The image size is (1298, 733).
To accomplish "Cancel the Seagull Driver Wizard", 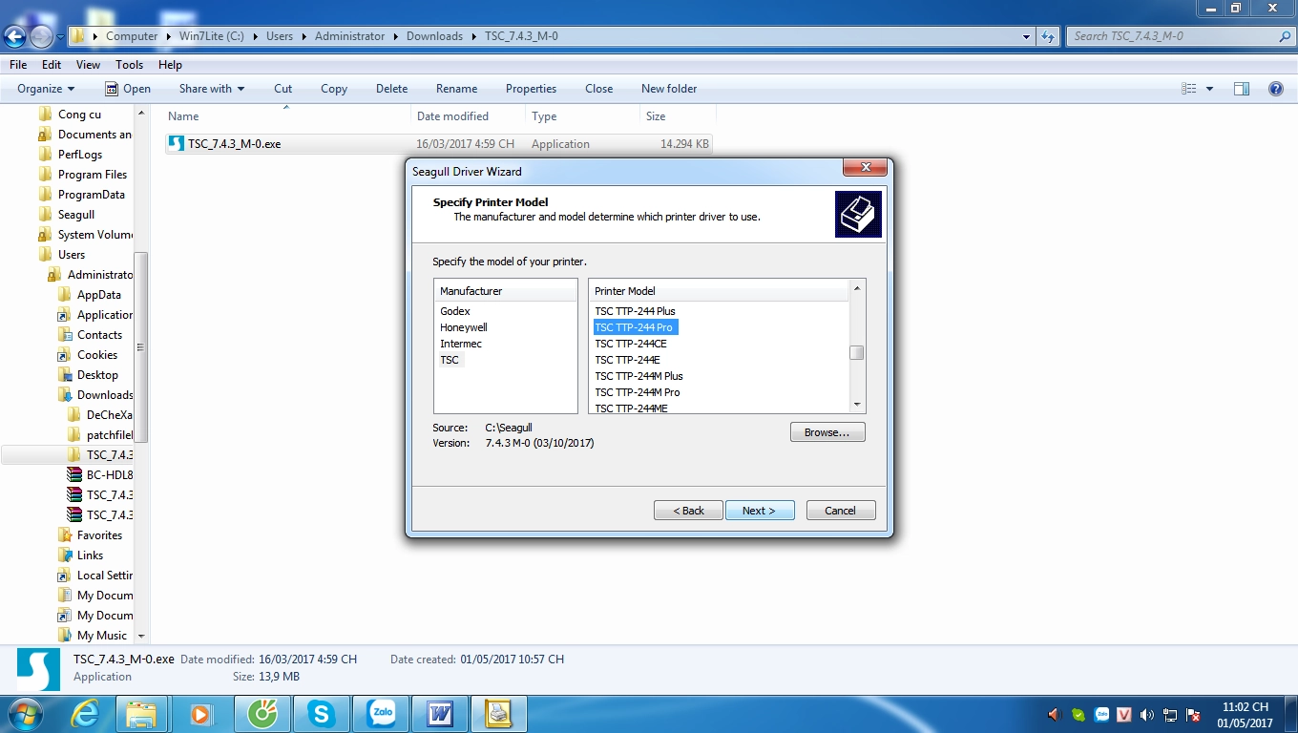I will pos(840,511).
